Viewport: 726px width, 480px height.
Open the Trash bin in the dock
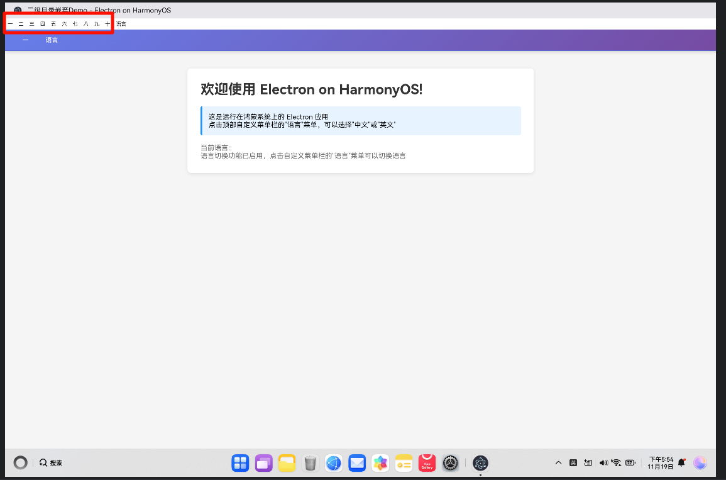[311, 462]
